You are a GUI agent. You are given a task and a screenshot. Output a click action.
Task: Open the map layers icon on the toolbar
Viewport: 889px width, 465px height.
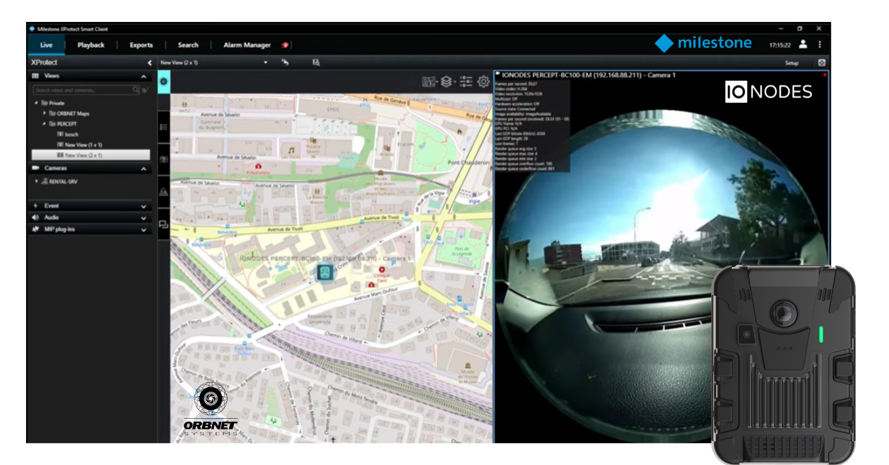tap(446, 81)
